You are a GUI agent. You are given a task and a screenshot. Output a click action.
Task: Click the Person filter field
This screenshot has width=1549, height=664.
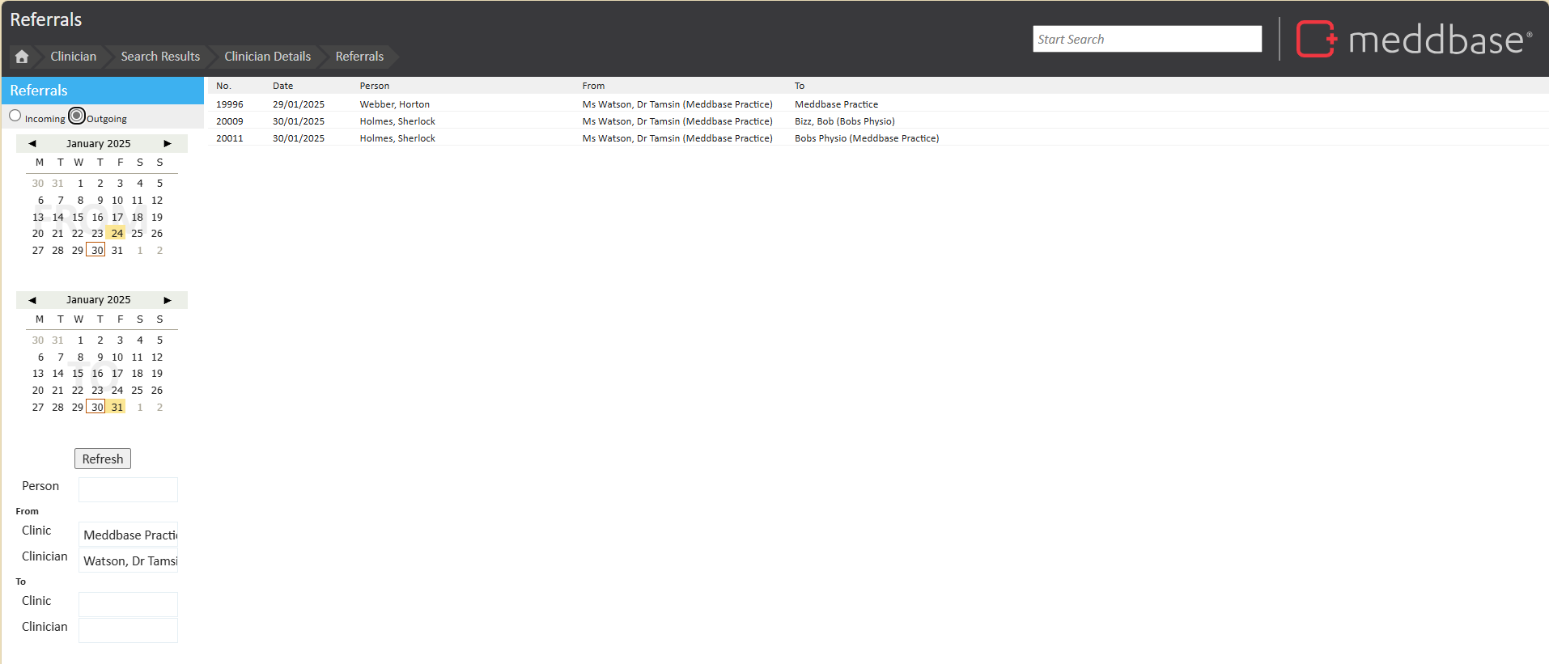[128, 489]
